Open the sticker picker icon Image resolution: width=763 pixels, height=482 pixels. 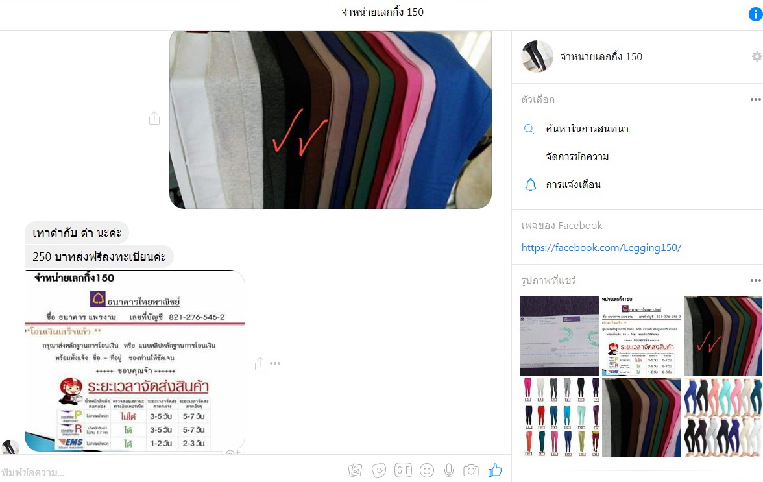pos(379,470)
